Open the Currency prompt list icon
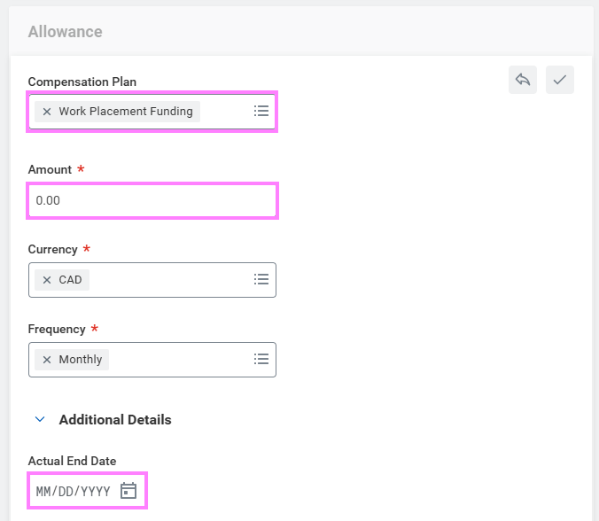This screenshot has height=521, width=599. (261, 280)
